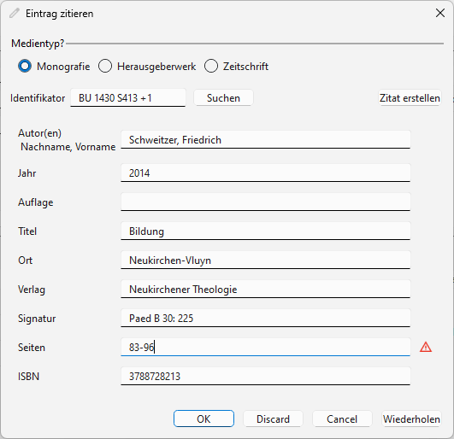454x439 pixels.
Task: Click the ISBN field 3788728213
Action: coord(266,377)
